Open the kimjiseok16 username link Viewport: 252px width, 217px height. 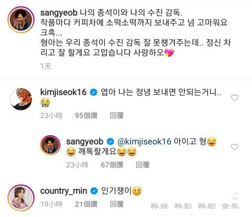(64, 92)
